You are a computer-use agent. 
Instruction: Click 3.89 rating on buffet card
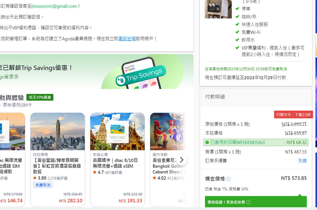tap(42, 178)
